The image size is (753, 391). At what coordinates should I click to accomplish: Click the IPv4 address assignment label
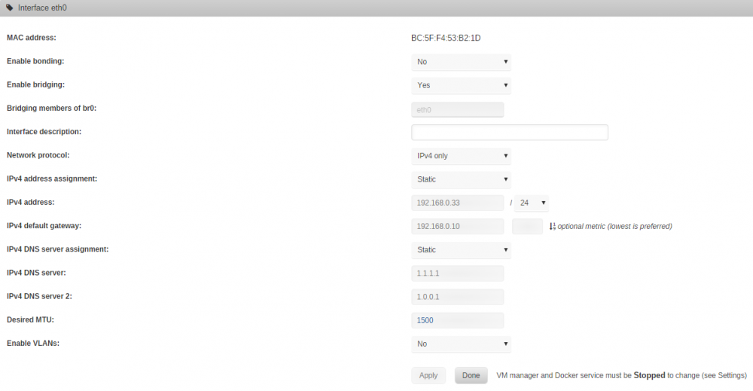click(x=52, y=179)
